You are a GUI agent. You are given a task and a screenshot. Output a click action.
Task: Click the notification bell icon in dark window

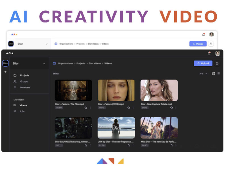coord(209,53)
